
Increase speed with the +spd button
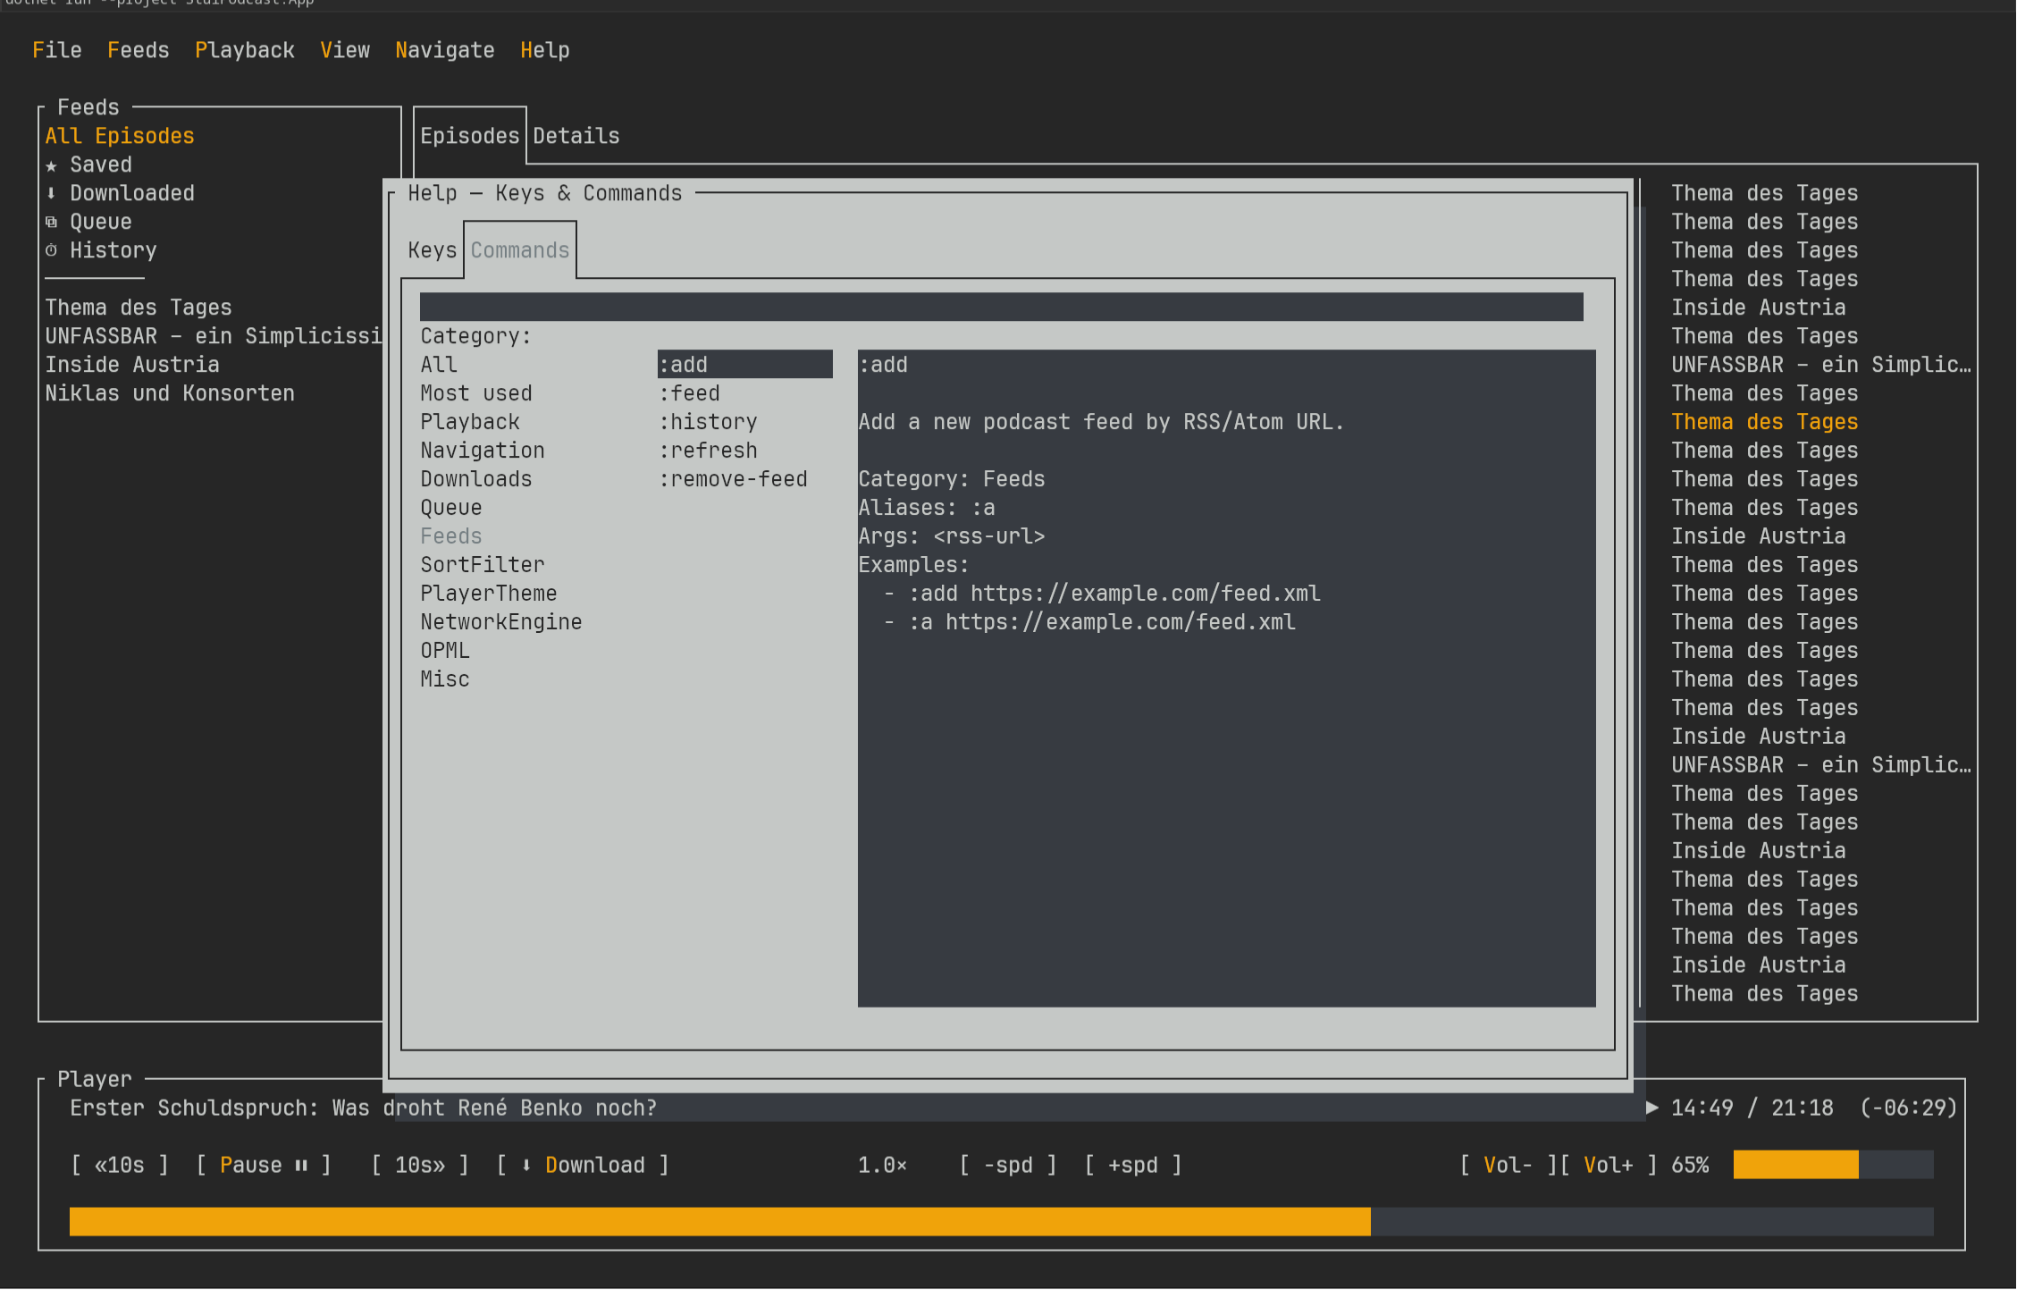point(1133,1165)
